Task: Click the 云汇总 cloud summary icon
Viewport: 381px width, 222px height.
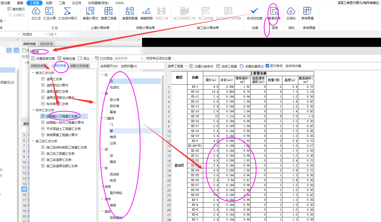Action: (x=36, y=11)
